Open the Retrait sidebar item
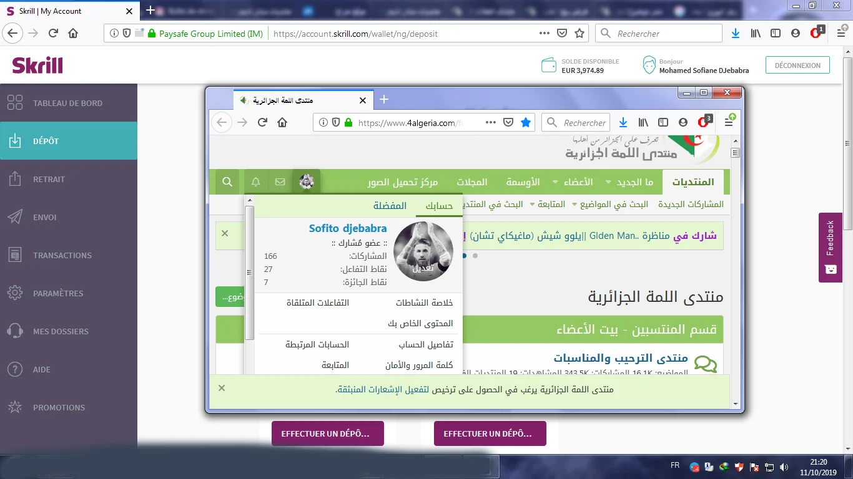853x479 pixels. click(49, 180)
